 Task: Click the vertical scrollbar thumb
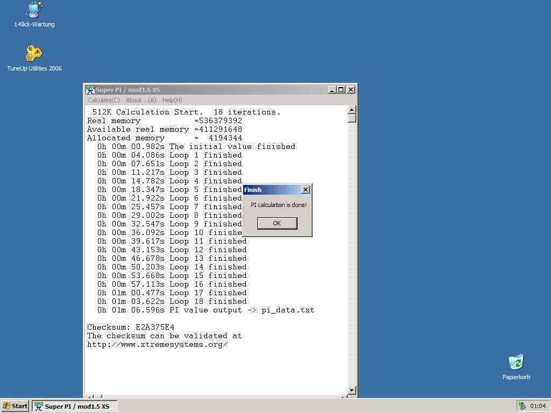(x=351, y=118)
